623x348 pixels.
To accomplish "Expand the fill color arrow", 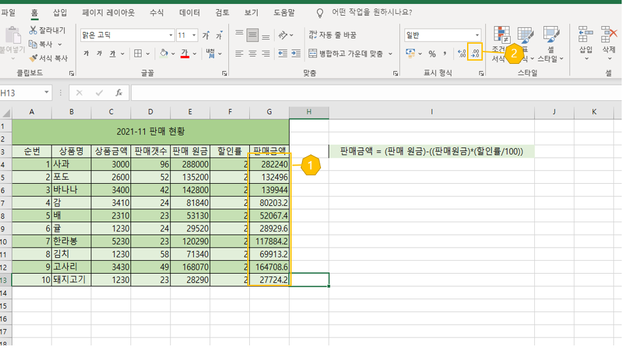I will [x=174, y=53].
